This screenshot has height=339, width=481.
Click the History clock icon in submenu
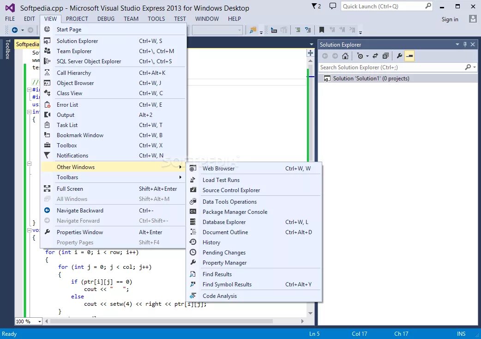tap(193, 242)
